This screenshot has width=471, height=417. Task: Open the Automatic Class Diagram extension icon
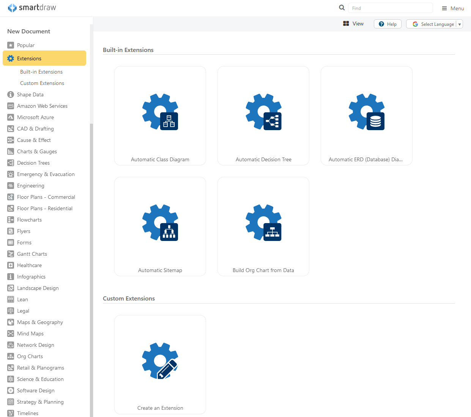[160, 112]
